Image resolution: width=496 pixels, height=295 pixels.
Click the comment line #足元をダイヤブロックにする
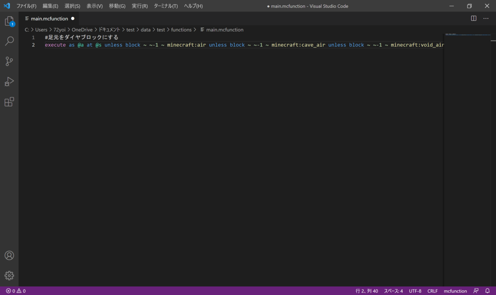(81, 37)
